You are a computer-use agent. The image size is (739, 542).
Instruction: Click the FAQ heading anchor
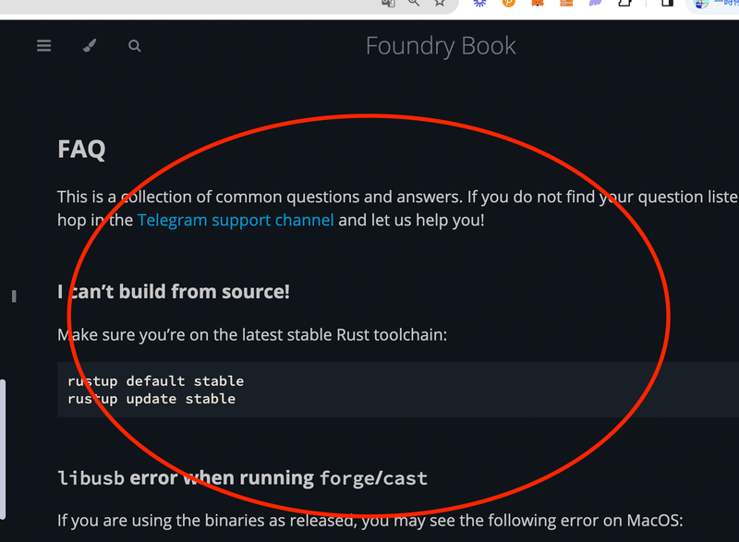pos(81,149)
